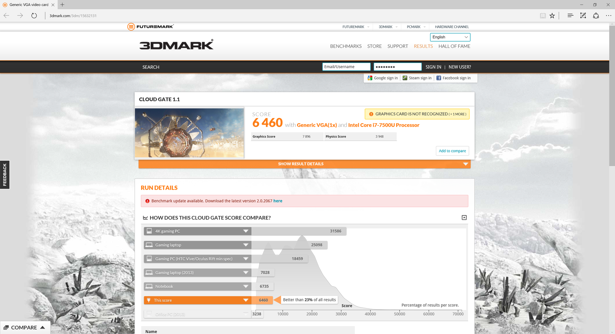This screenshot has width=615, height=334.
Task: Open reading view book icon
Action: (x=543, y=16)
